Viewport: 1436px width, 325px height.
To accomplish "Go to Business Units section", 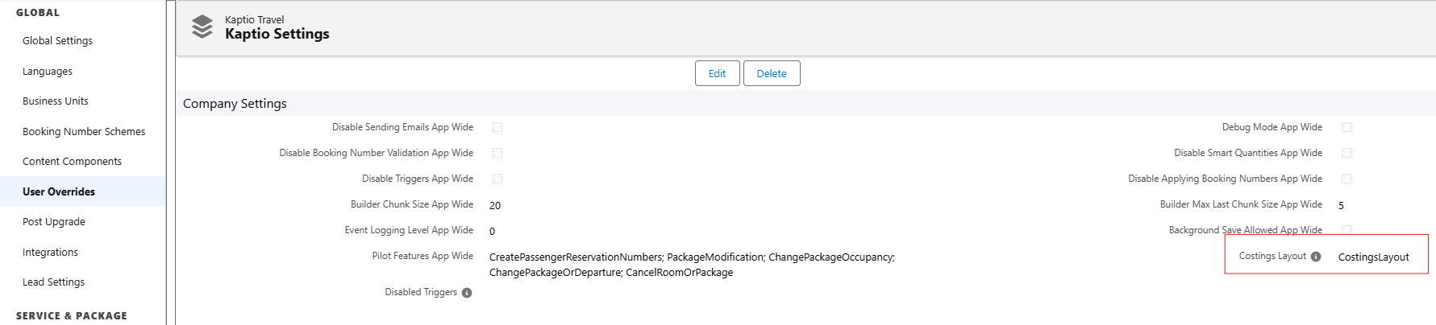I will pyautogui.click(x=56, y=101).
